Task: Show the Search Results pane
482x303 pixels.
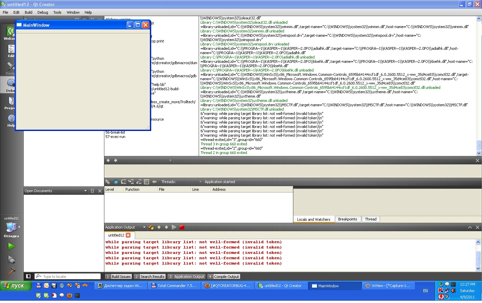Action: pyautogui.click(x=150, y=277)
